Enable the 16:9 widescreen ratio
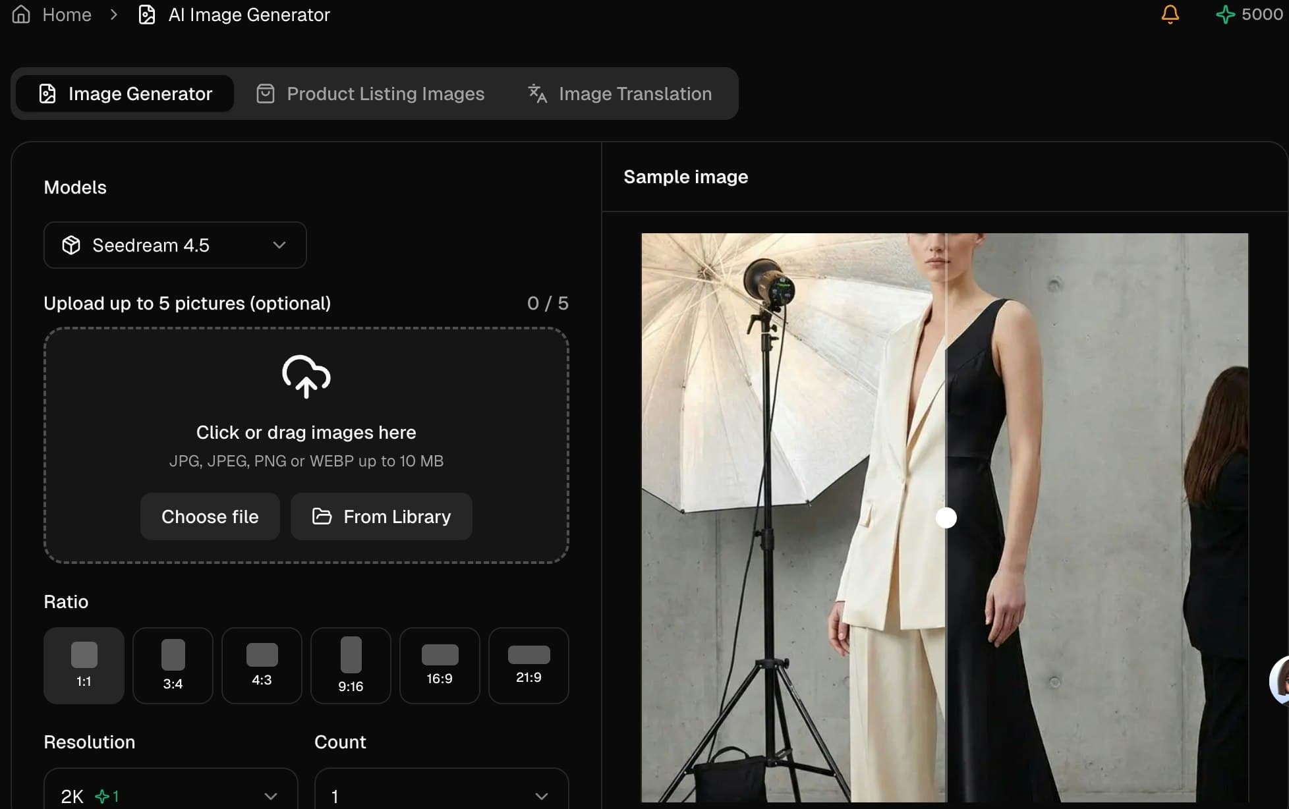 point(439,665)
